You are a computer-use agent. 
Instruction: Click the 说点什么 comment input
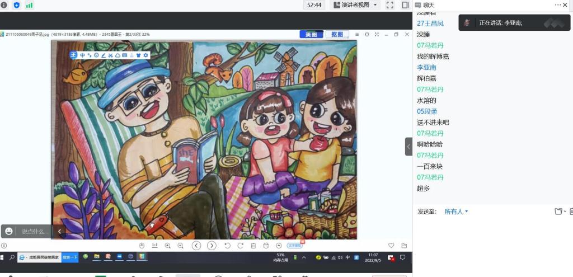[x=35, y=231]
